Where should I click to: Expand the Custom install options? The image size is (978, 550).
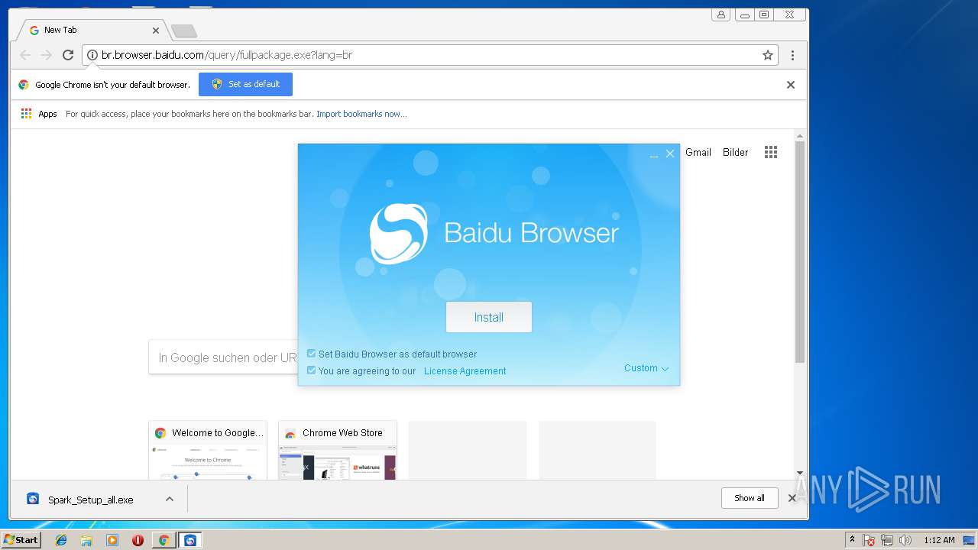(x=646, y=368)
